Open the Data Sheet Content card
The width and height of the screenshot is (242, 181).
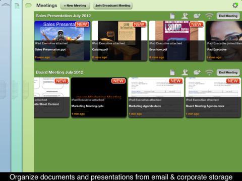tap(52, 98)
